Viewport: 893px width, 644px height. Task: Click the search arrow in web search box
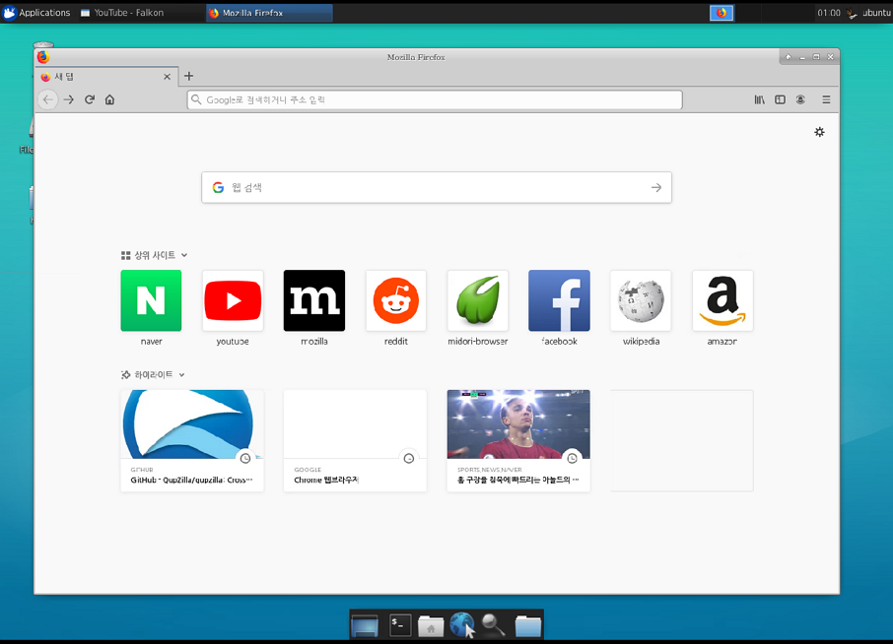coord(656,187)
